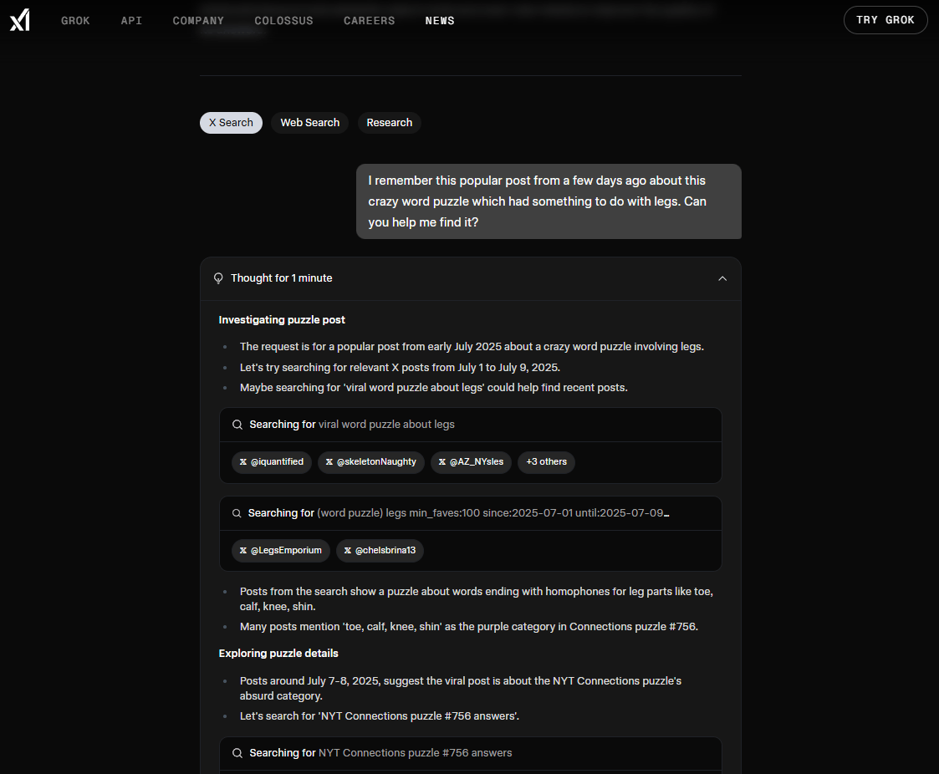This screenshot has width=939, height=774.
Task: Switch to the Web Search tab
Action: pos(310,123)
